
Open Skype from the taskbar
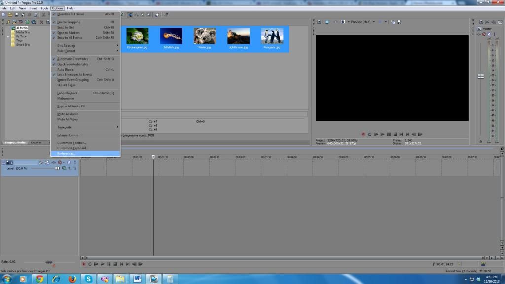click(88, 279)
